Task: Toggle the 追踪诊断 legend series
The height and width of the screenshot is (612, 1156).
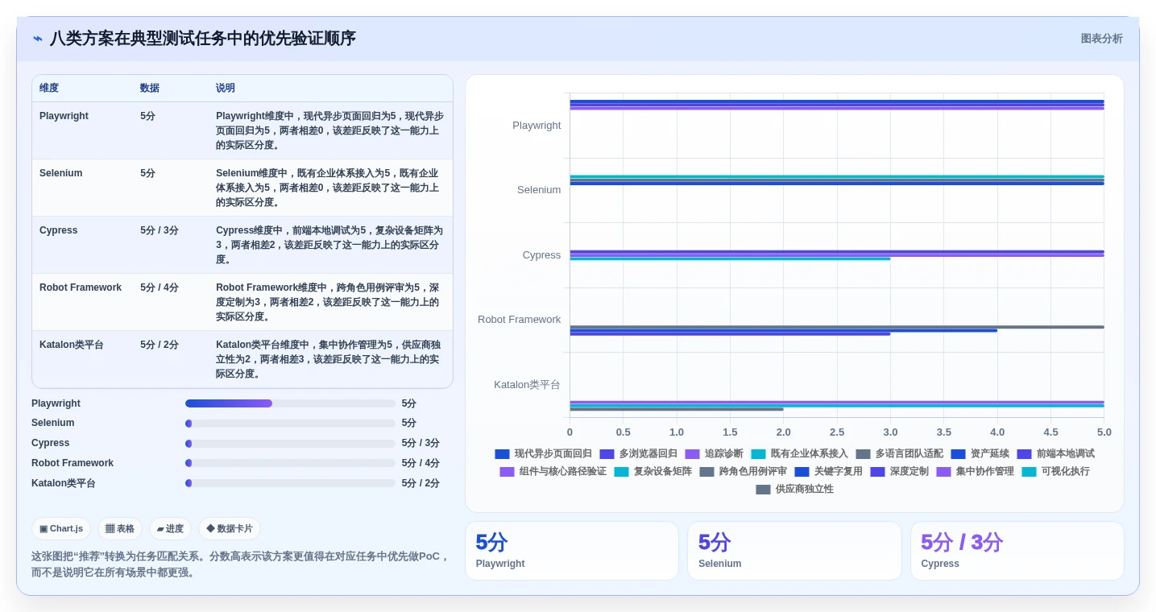Action: coord(714,454)
